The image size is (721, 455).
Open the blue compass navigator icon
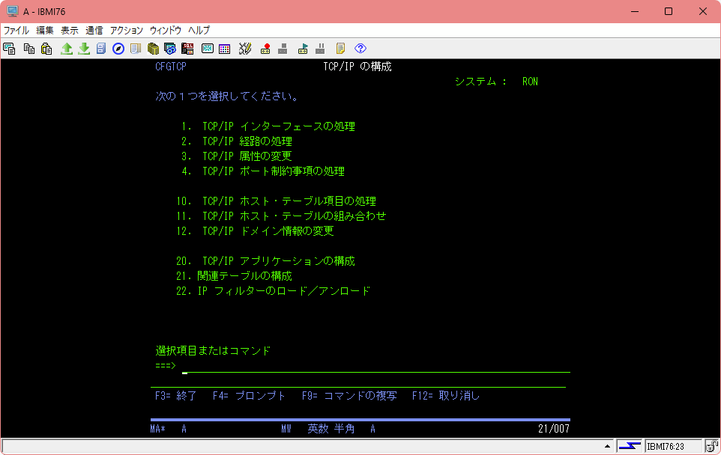[118, 48]
